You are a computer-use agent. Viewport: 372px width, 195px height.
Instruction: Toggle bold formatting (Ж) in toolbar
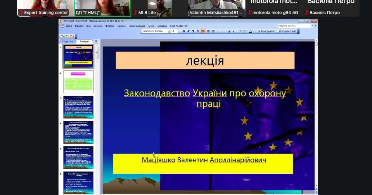[x=184, y=31]
